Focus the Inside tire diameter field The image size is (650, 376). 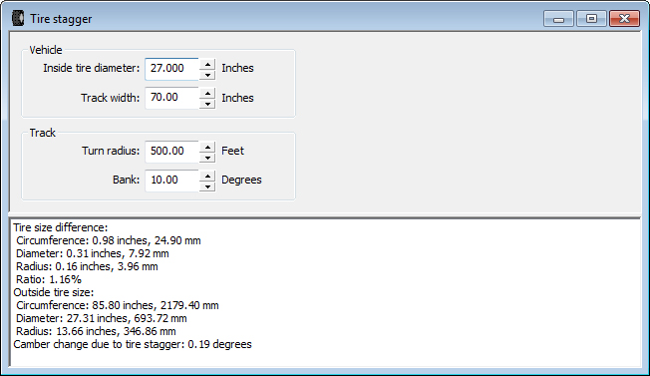172,69
